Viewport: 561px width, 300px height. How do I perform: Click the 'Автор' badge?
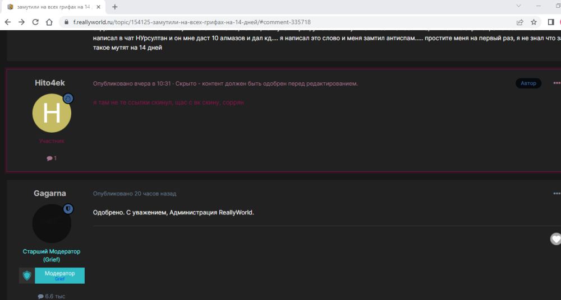tap(528, 83)
